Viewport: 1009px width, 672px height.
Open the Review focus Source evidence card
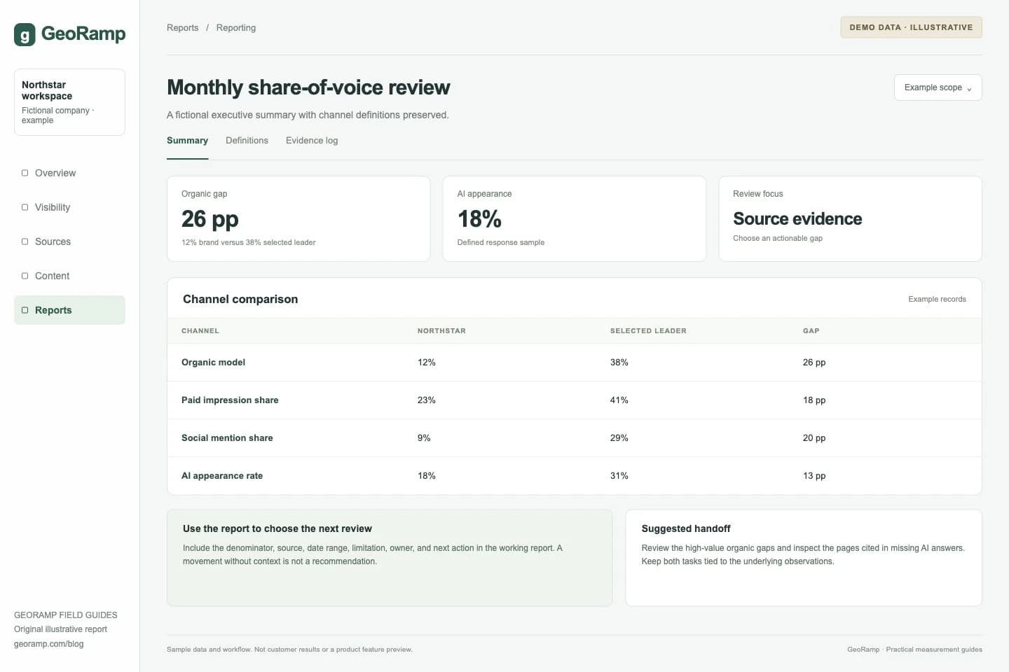(850, 219)
